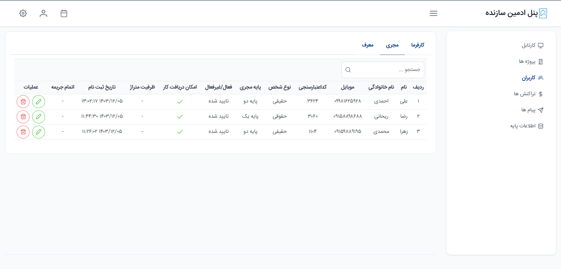Open پیام ها in the sidebar

tap(532, 110)
